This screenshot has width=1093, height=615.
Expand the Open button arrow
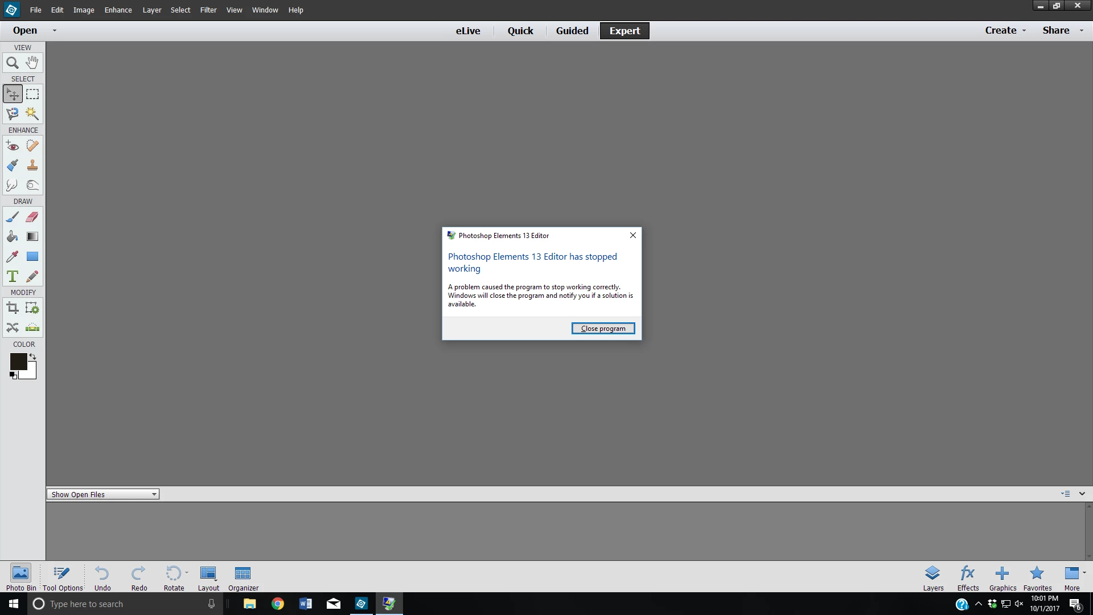point(55,31)
